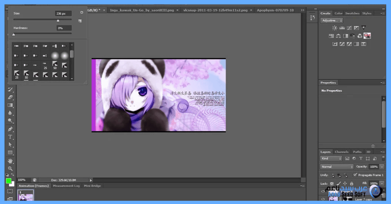
Task: Open the Kind layer filter dropdown
Action: [x=331, y=159]
